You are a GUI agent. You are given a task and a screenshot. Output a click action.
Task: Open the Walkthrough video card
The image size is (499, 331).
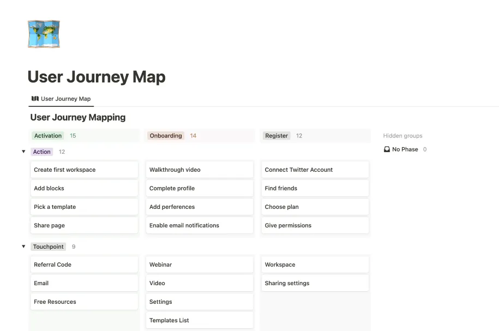tap(200, 170)
